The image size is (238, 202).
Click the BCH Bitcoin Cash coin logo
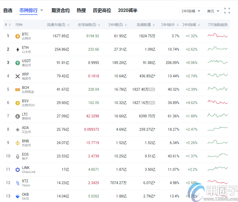click(x=18, y=90)
